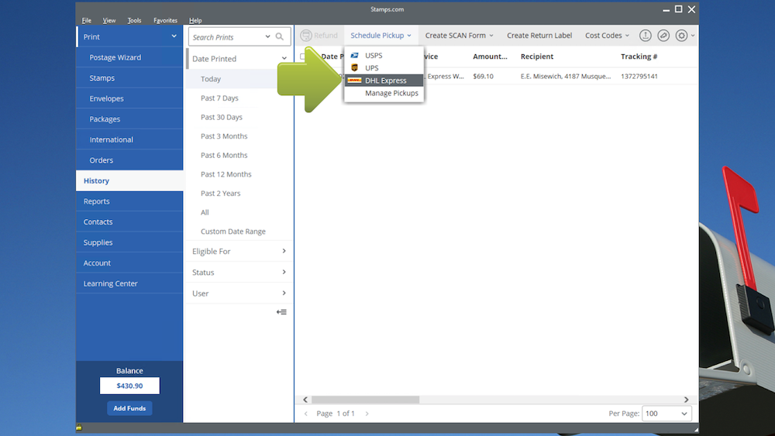Click the $430.90 balance field
The image size is (775, 436).
[x=129, y=386]
